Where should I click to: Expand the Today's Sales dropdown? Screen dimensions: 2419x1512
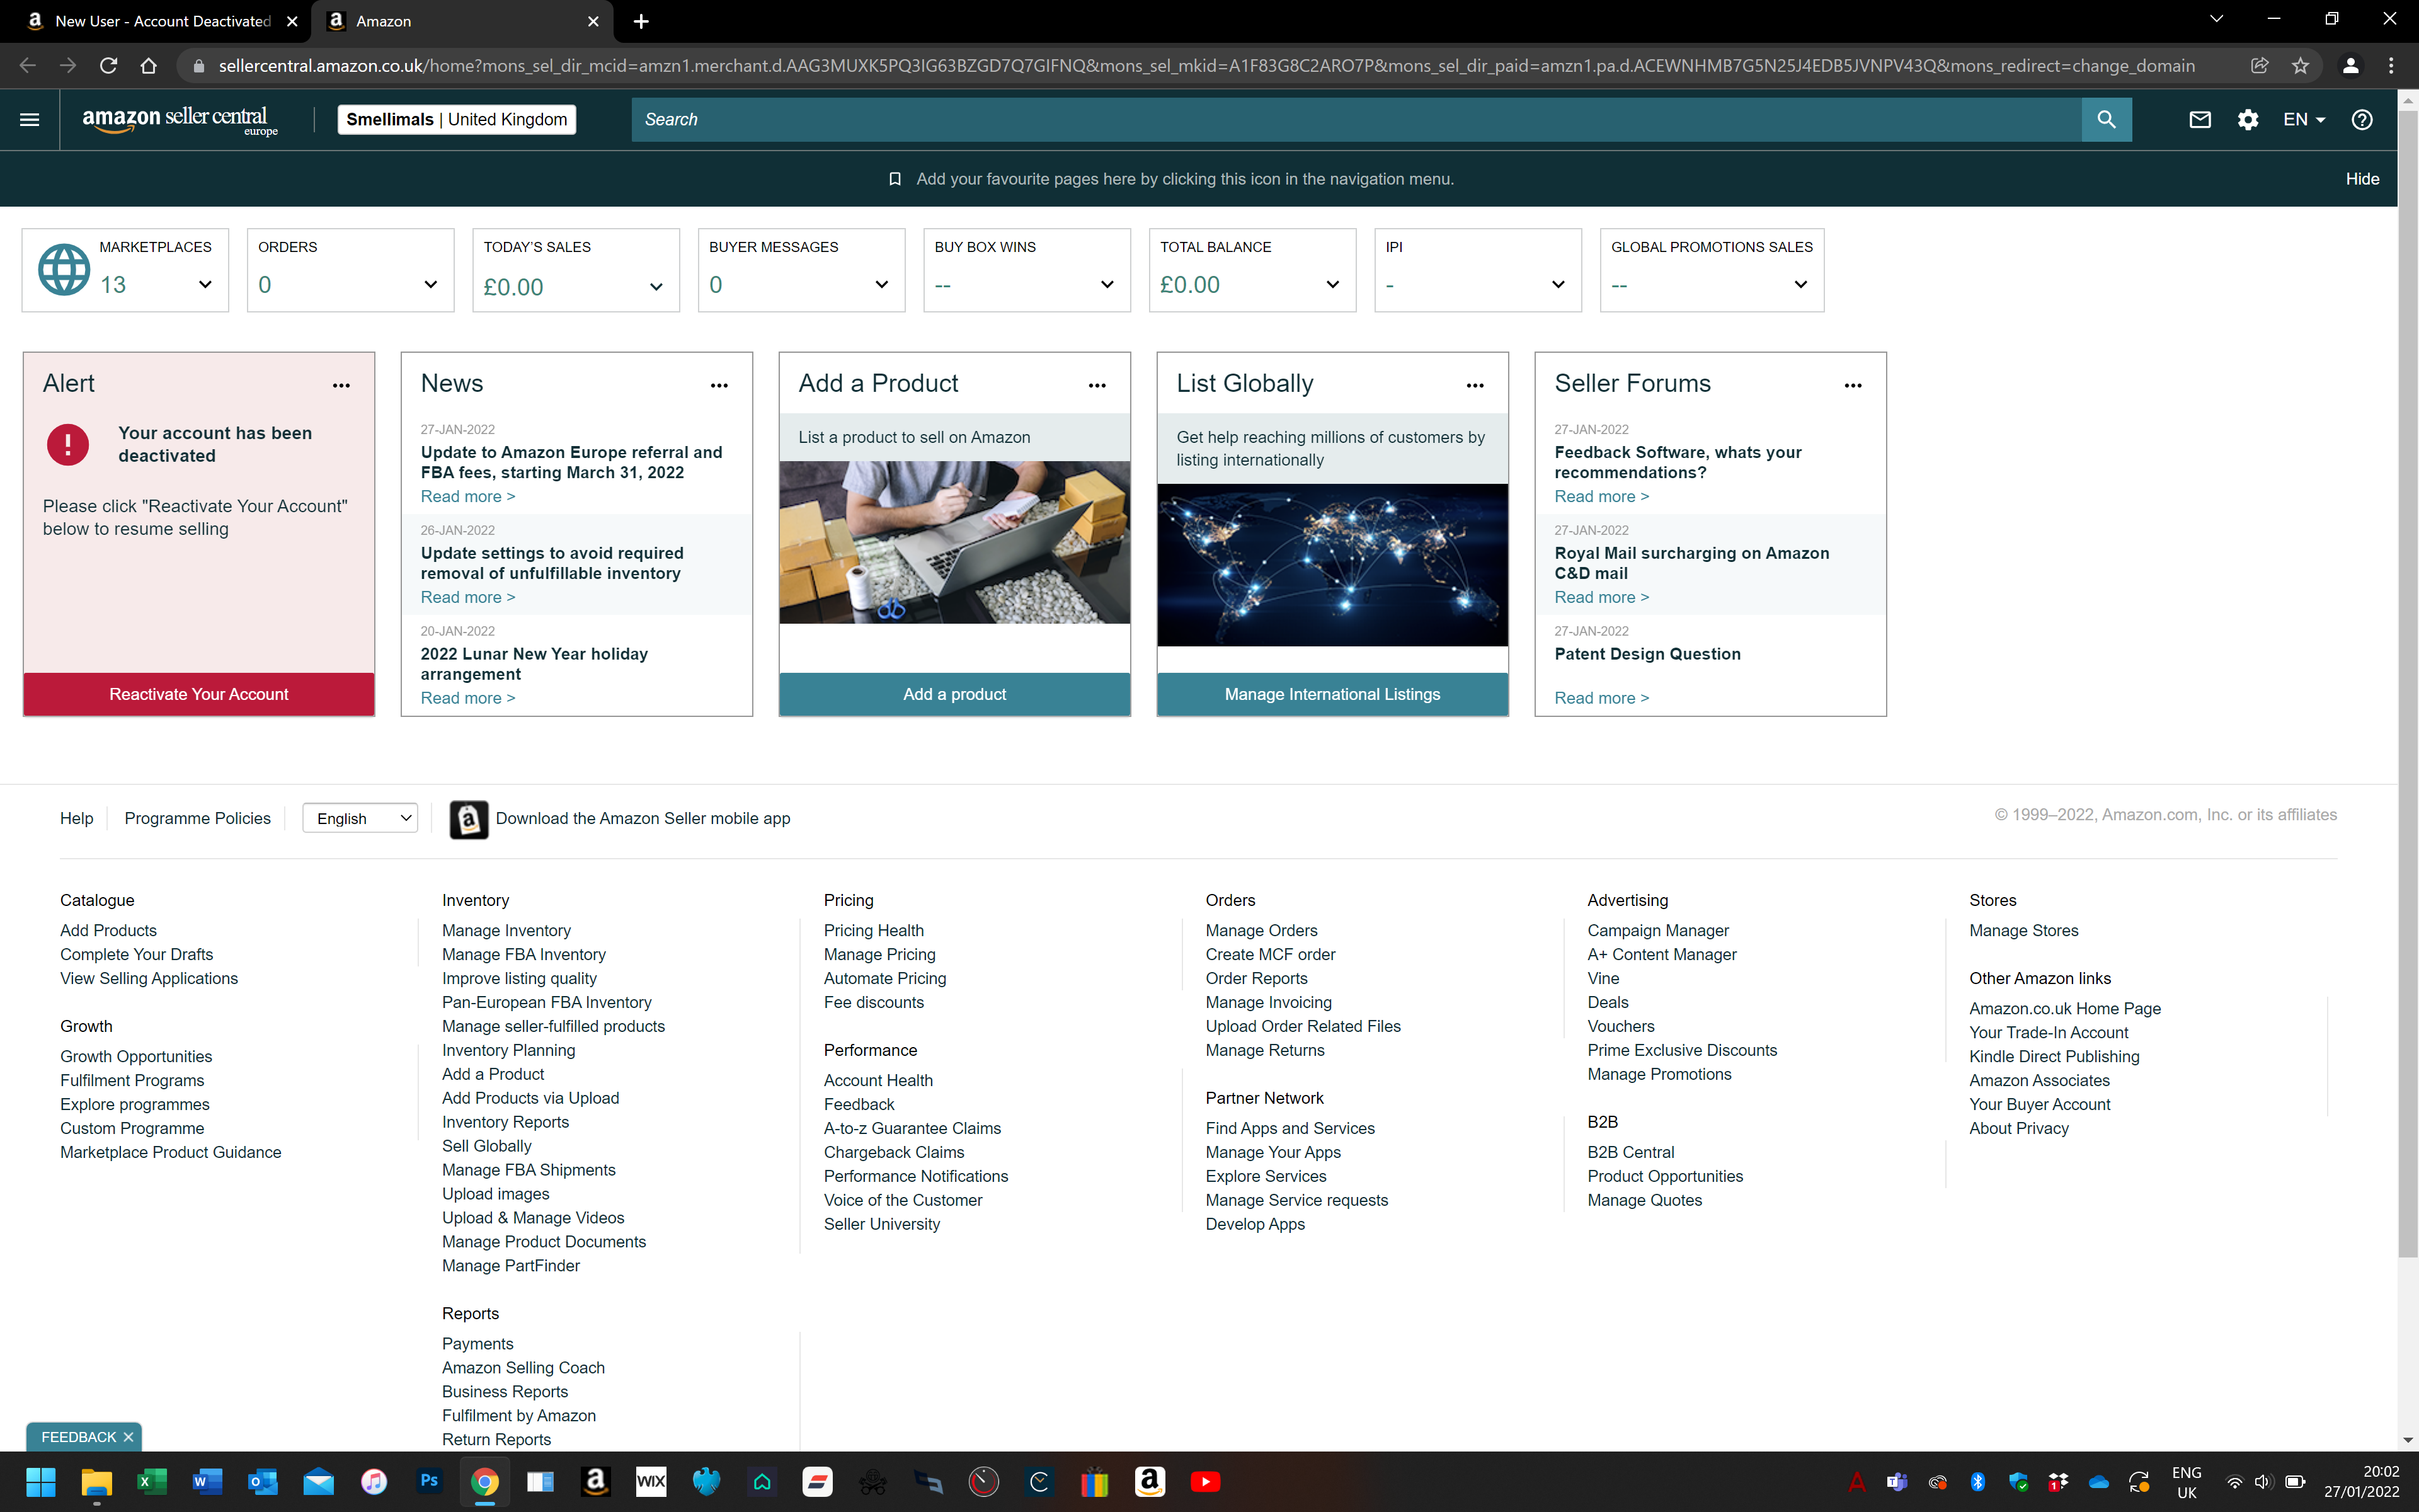pyautogui.click(x=656, y=287)
